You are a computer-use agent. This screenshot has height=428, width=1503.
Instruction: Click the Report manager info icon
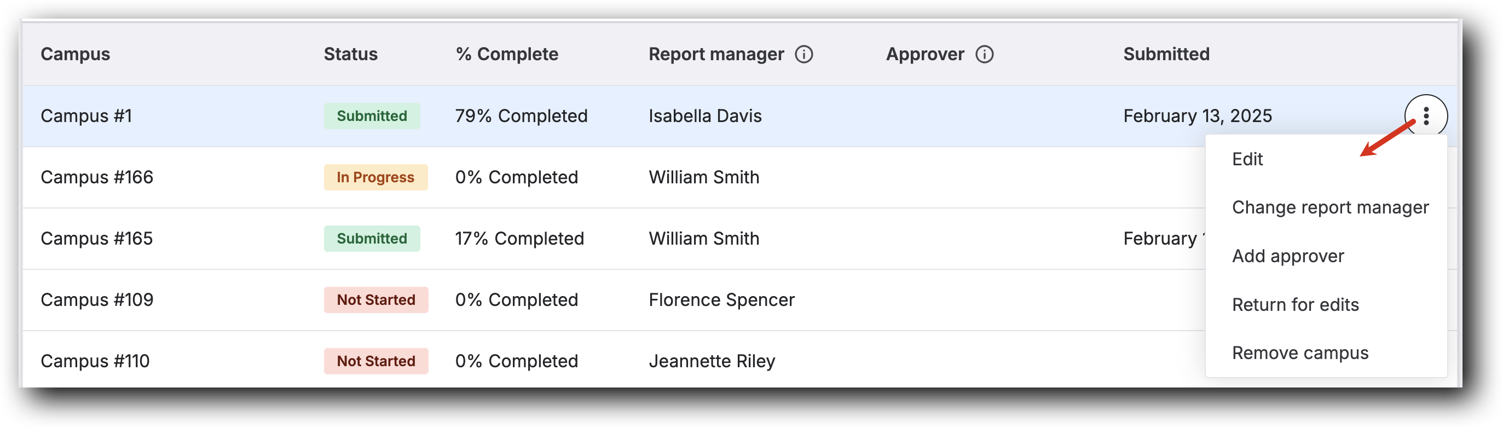tap(805, 55)
